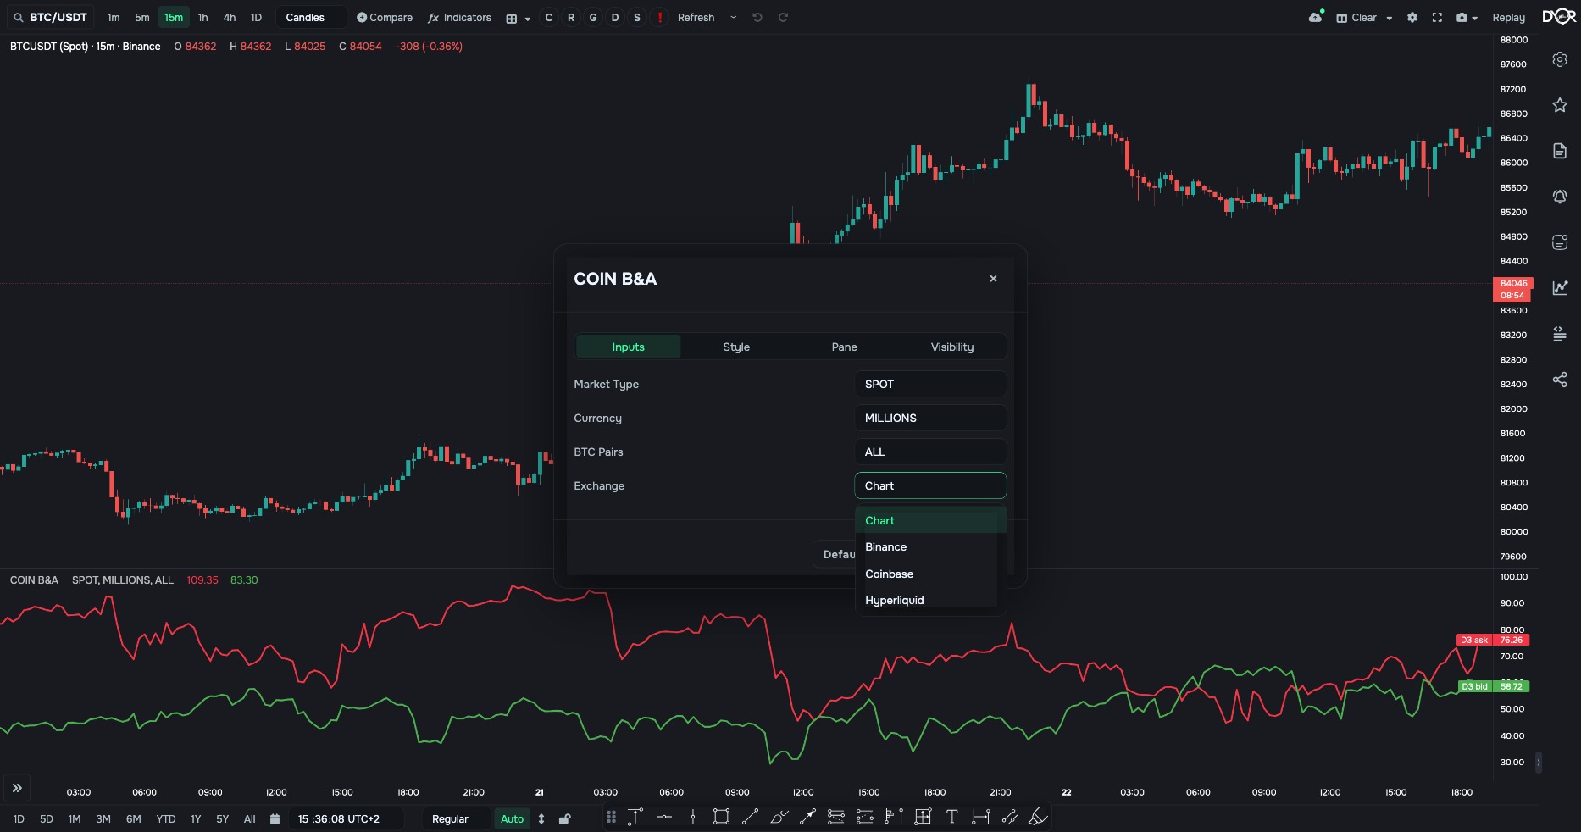Open the BTC/USDT symbol search

point(51,17)
